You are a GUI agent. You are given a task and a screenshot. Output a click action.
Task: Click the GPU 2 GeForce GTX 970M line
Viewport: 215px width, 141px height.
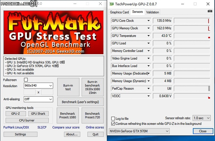[32, 66]
